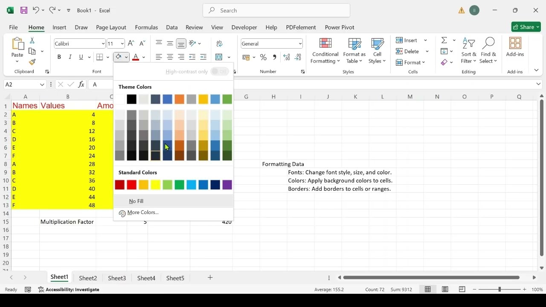This screenshot has width=546, height=307.
Task: Switch to Page Break Preview in status bar
Action: 462,290
